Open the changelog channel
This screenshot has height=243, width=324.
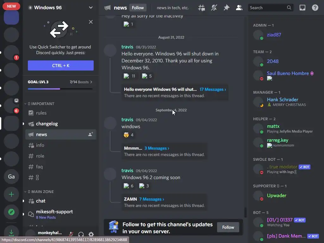pyautogui.click(x=61, y=124)
